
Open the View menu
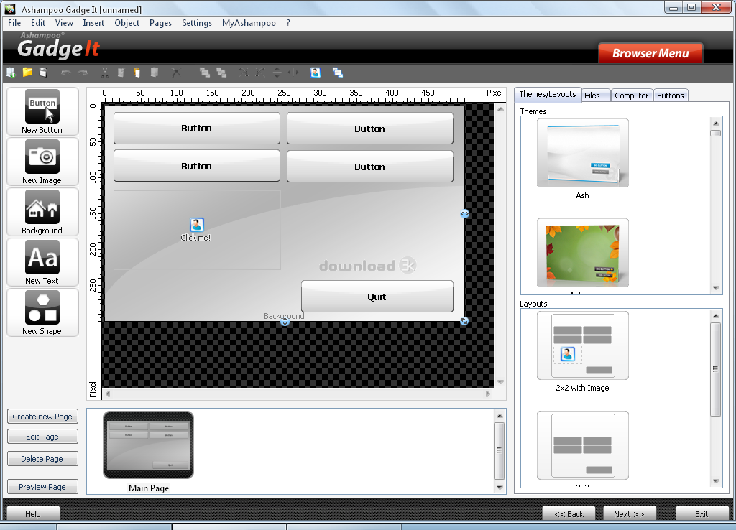64,23
